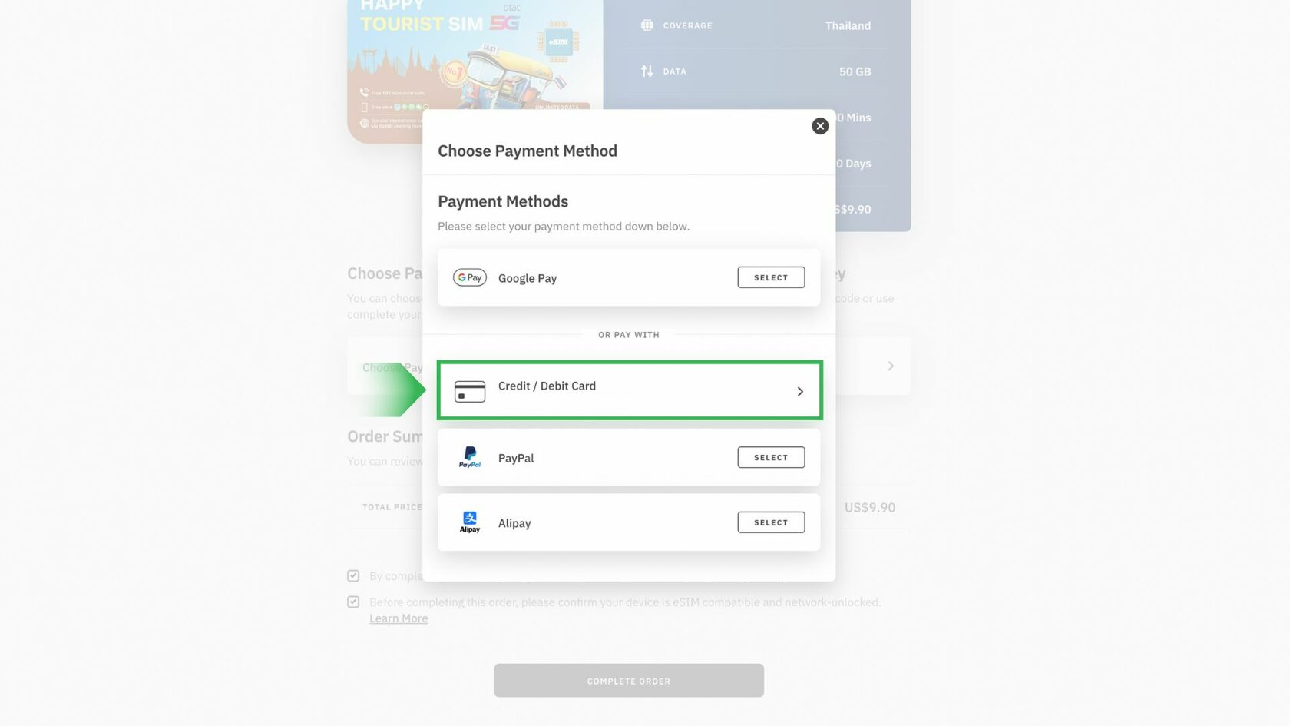Click the Alipay logo icon
Viewport: 1290px width, 726px height.
pyautogui.click(x=470, y=522)
